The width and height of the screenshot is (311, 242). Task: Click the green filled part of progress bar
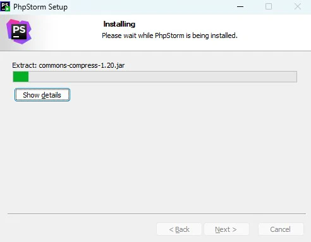click(21, 77)
